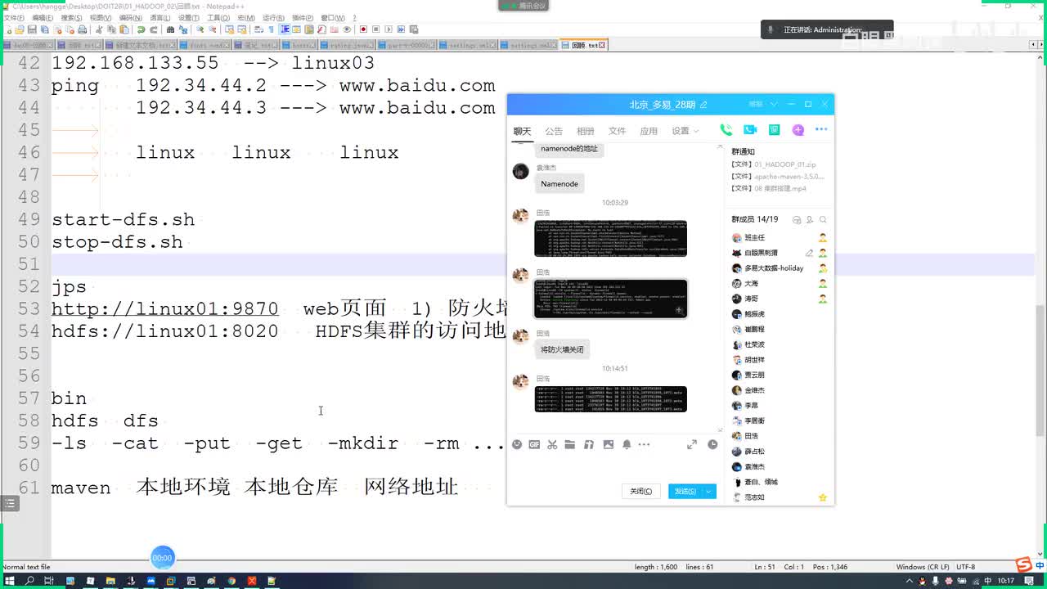
Task: Click the Windows Start button
Action: 10,581
